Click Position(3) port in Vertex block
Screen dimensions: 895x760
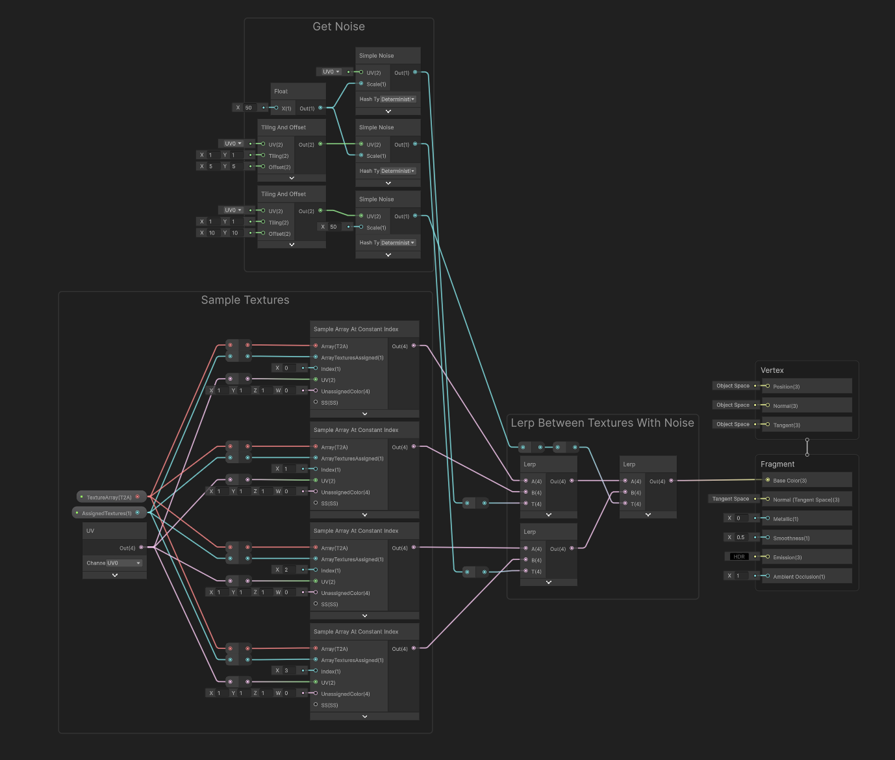click(x=768, y=386)
